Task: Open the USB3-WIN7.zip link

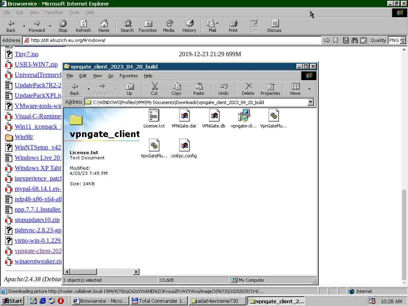Action: coord(36,64)
